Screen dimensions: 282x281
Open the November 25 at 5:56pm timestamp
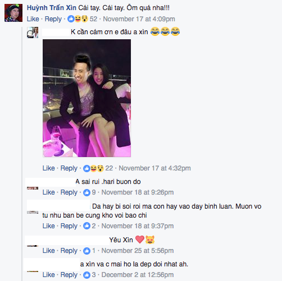coord(138,251)
